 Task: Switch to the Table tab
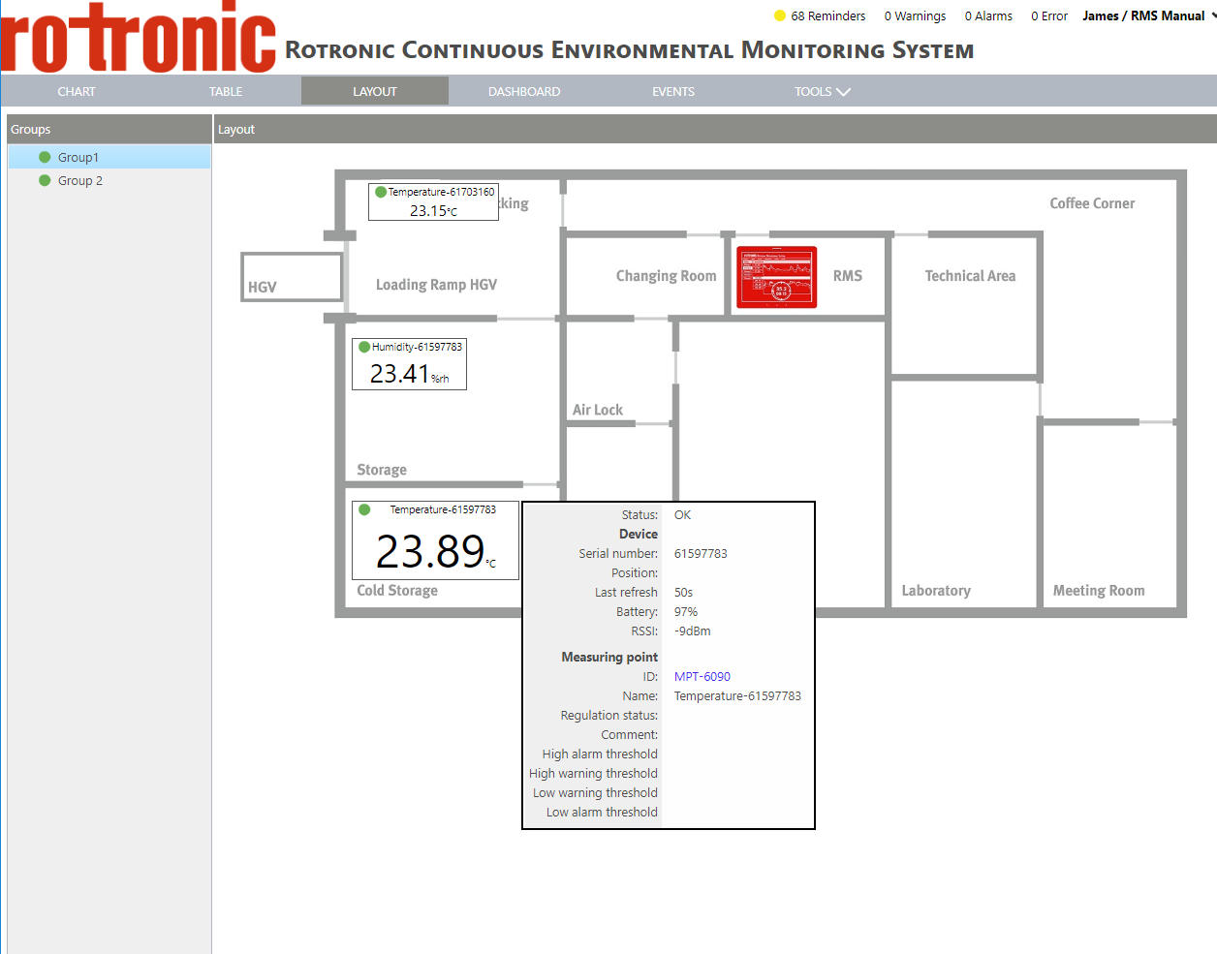[x=226, y=91]
